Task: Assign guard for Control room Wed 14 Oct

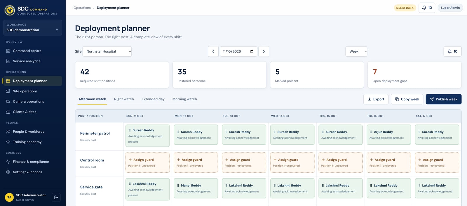Action: pyautogui.click(x=292, y=162)
